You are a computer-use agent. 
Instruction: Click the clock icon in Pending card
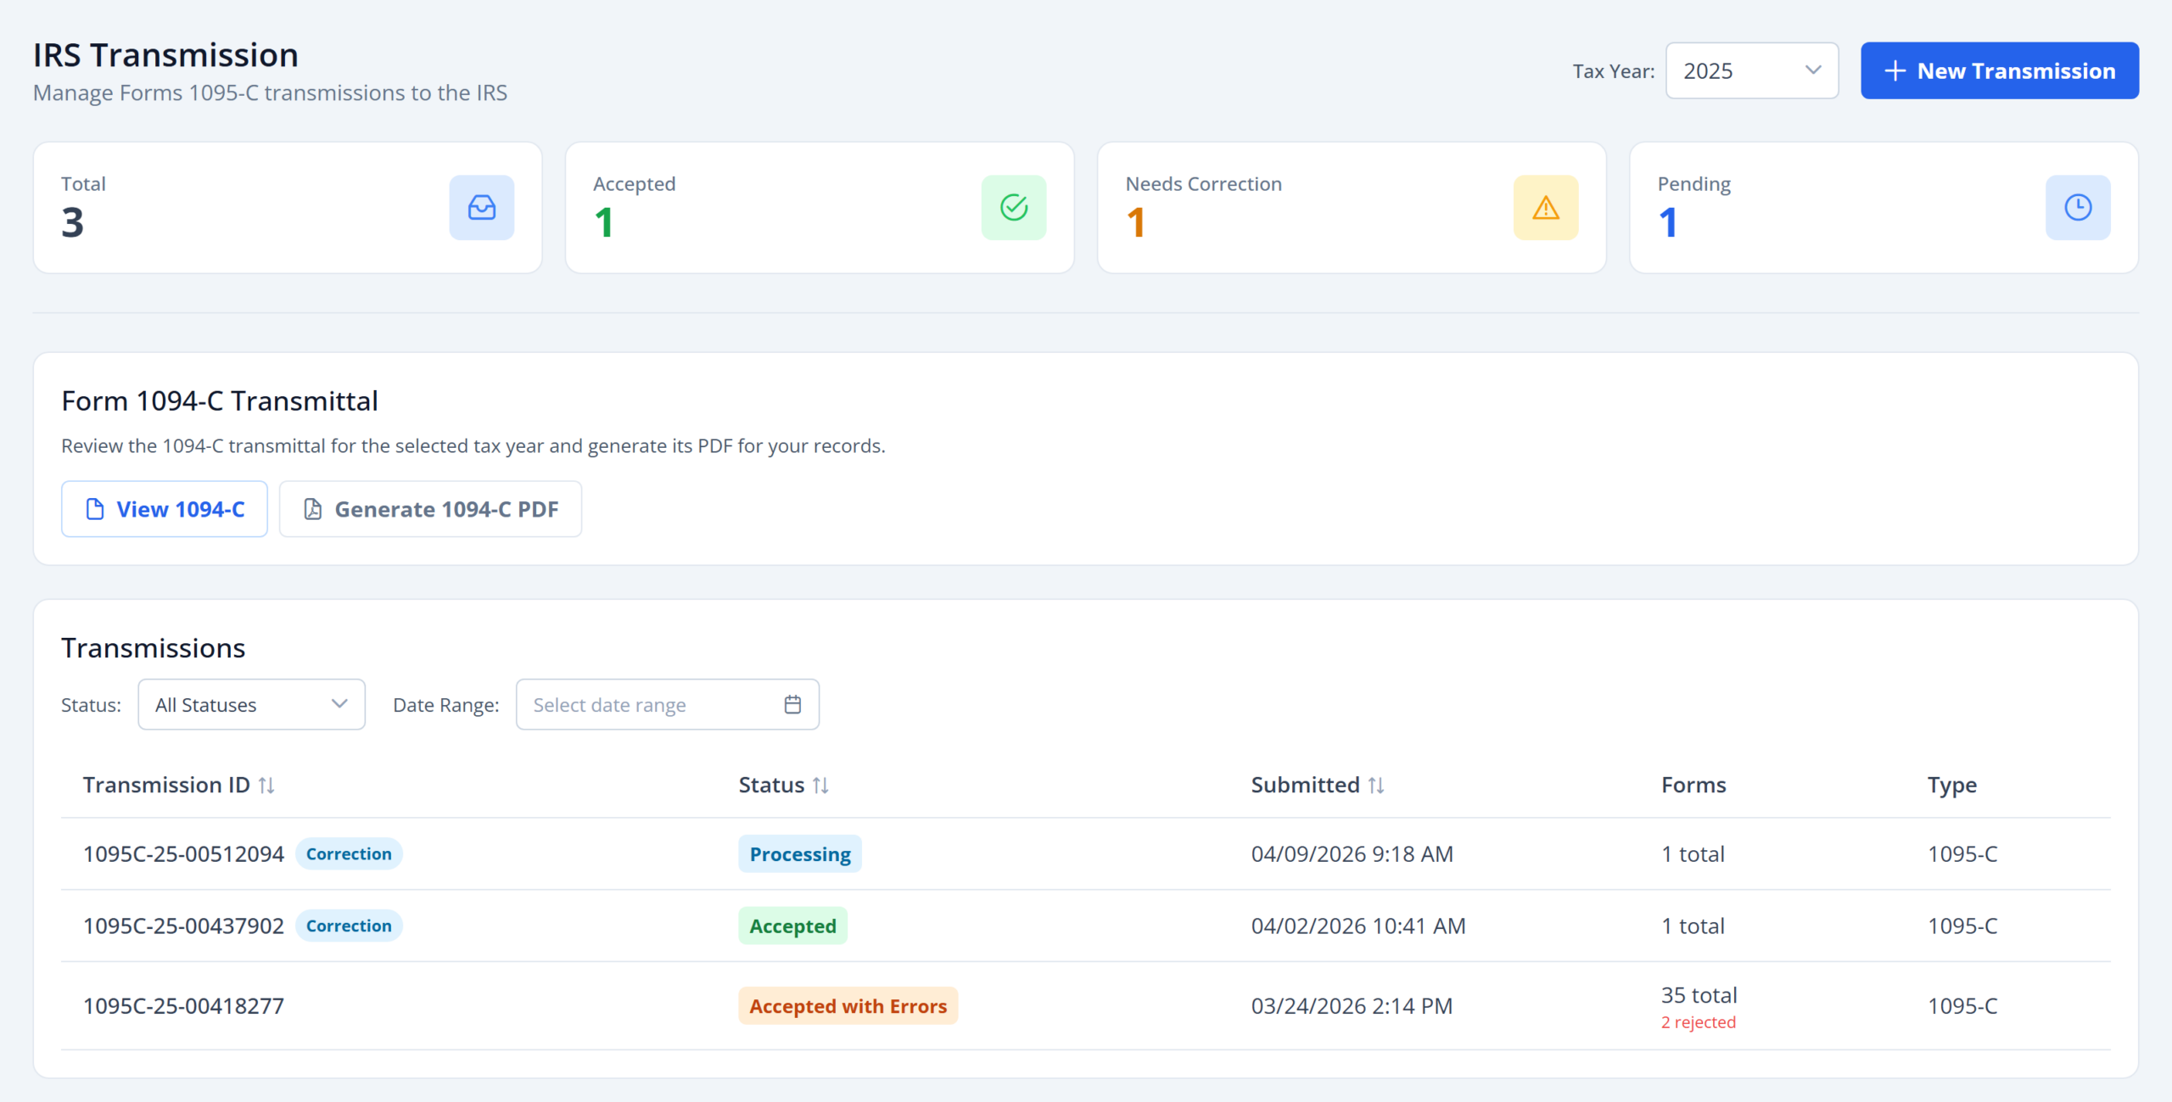click(x=2078, y=208)
